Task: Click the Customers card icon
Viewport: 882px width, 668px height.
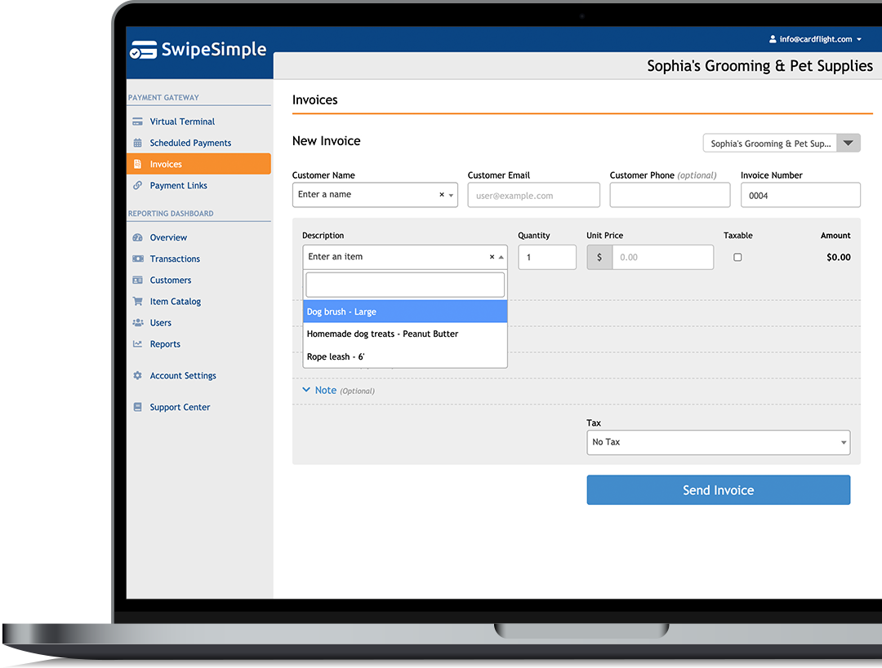Action: pyautogui.click(x=137, y=281)
